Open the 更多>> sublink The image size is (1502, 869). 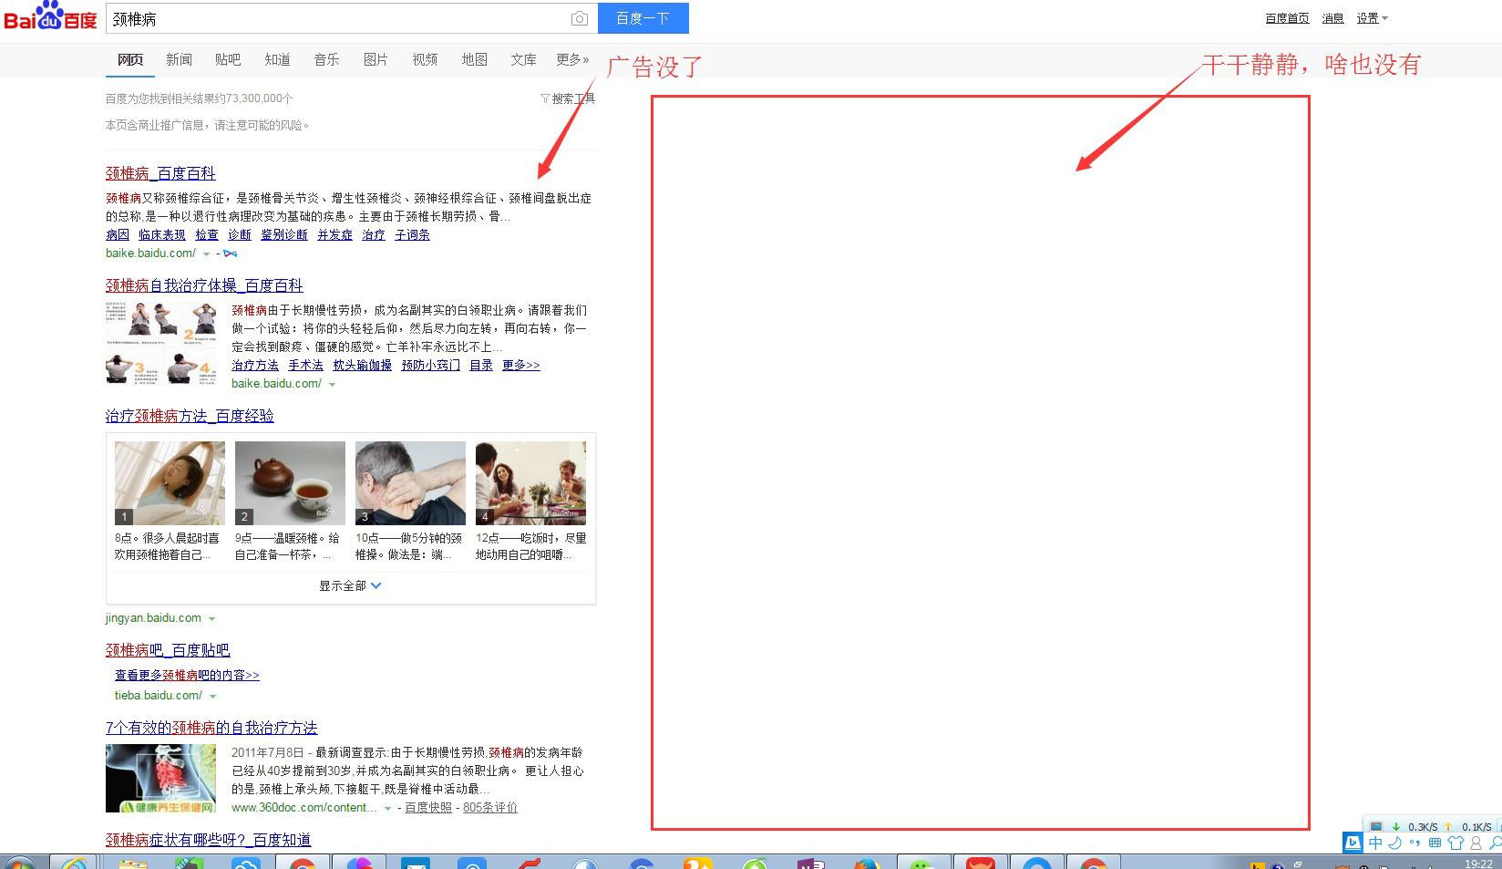[x=520, y=366]
